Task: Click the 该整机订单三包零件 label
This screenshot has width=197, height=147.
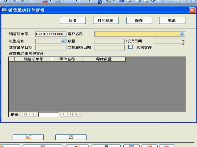Action: (27, 54)
